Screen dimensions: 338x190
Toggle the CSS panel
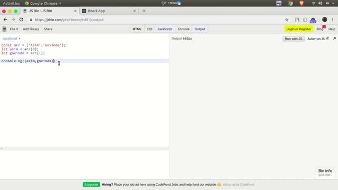pyautogui.click(x=149, y=29)
